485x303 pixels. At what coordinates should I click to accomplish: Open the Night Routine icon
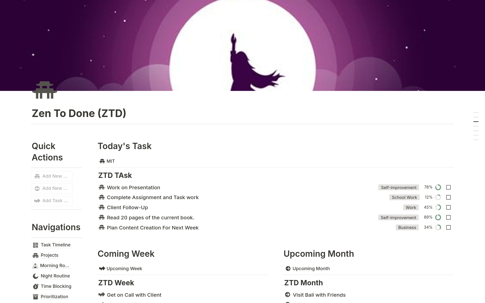click(35, 276)
